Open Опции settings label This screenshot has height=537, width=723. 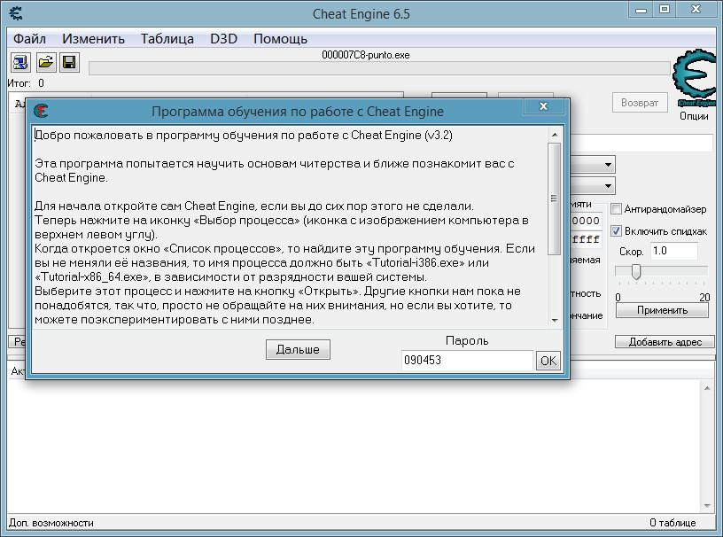point(694,116)
